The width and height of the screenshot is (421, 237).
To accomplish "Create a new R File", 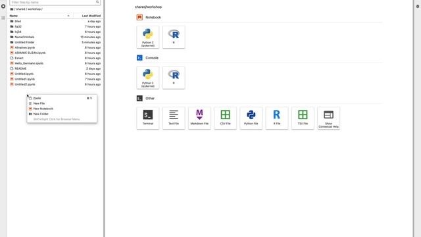I will pyautogui.click(x=277, y=118).
